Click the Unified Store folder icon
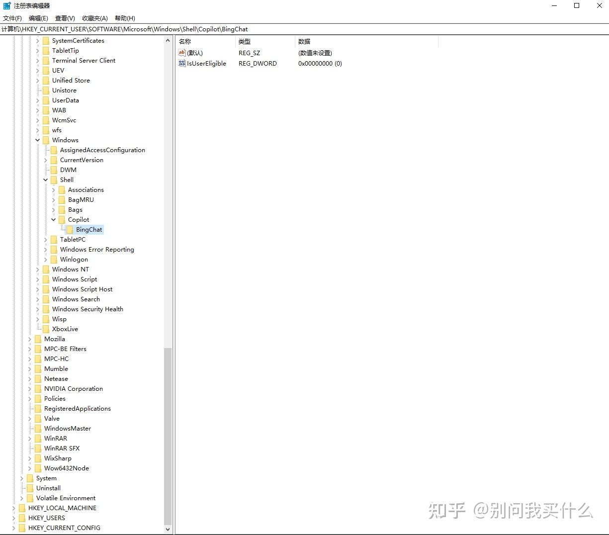 (46, 81)
